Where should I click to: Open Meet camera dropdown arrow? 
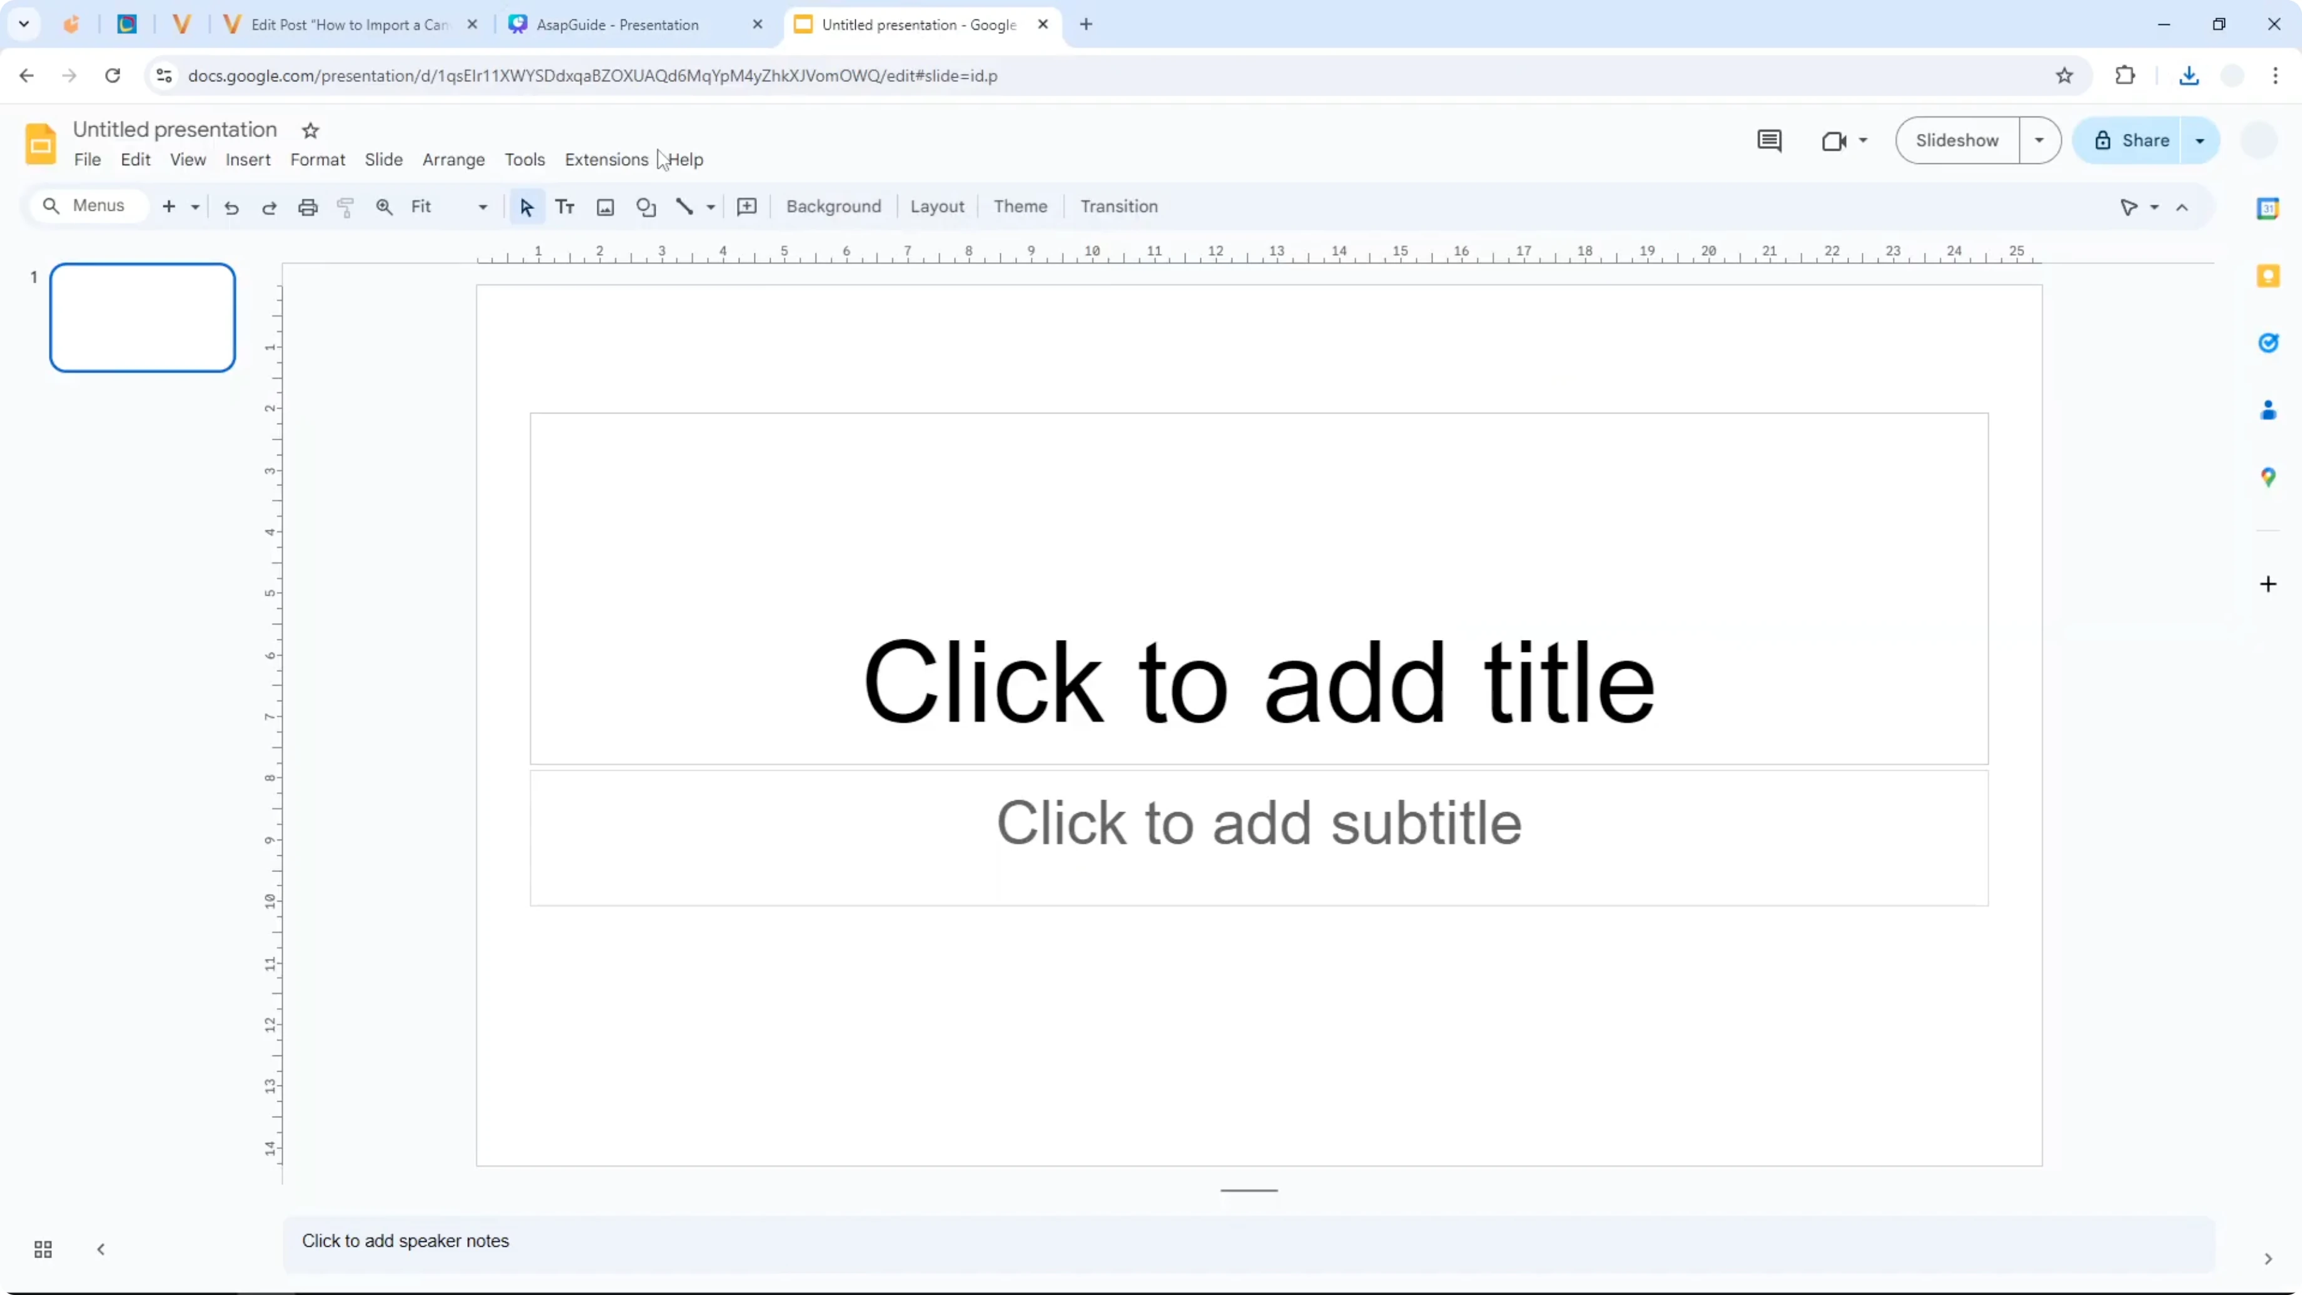click(1863, 140)
